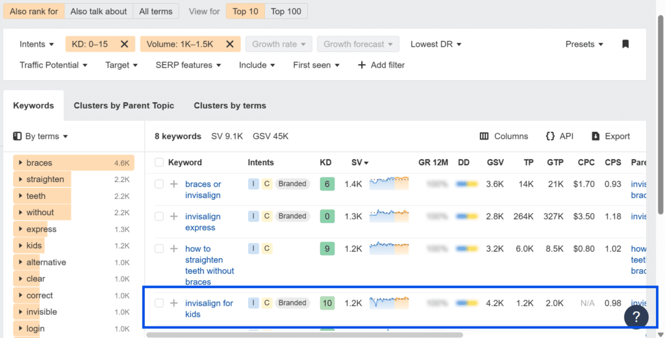Screen dimensions: 665x338
Task: Click the KD score 6 badge
Action: point(327,184)
